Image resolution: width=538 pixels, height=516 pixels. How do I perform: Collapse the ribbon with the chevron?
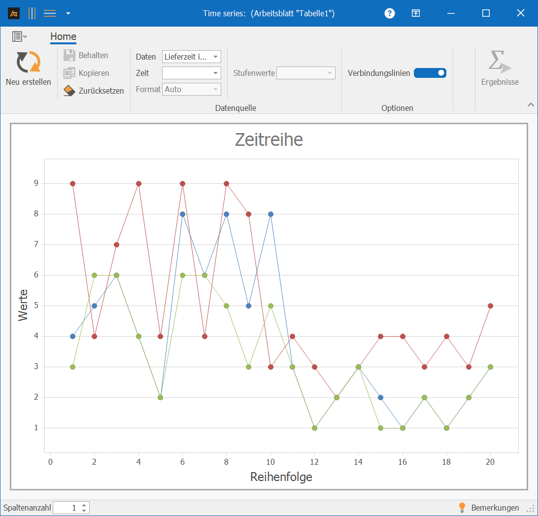531,104
